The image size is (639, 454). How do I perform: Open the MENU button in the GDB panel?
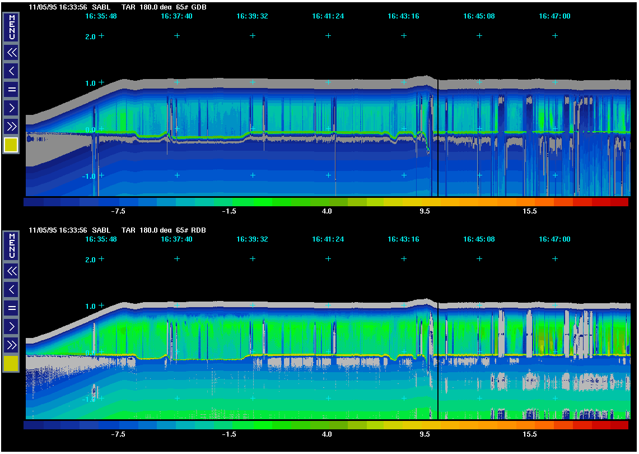[11, 27]
